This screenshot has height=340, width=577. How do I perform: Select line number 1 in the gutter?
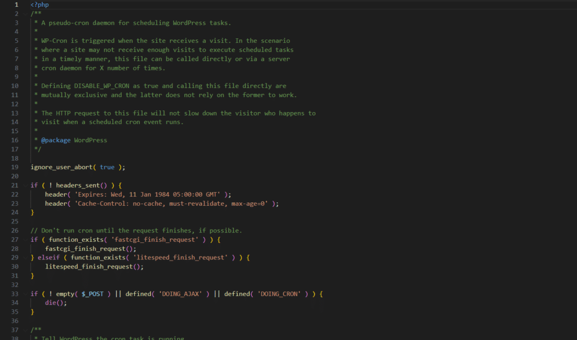[16, 5]
